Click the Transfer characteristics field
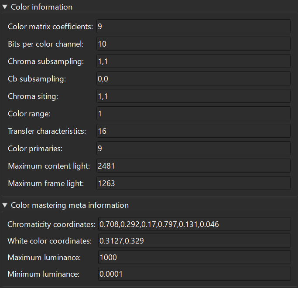This screenshot has height=288, width=298. pos(193,131)
